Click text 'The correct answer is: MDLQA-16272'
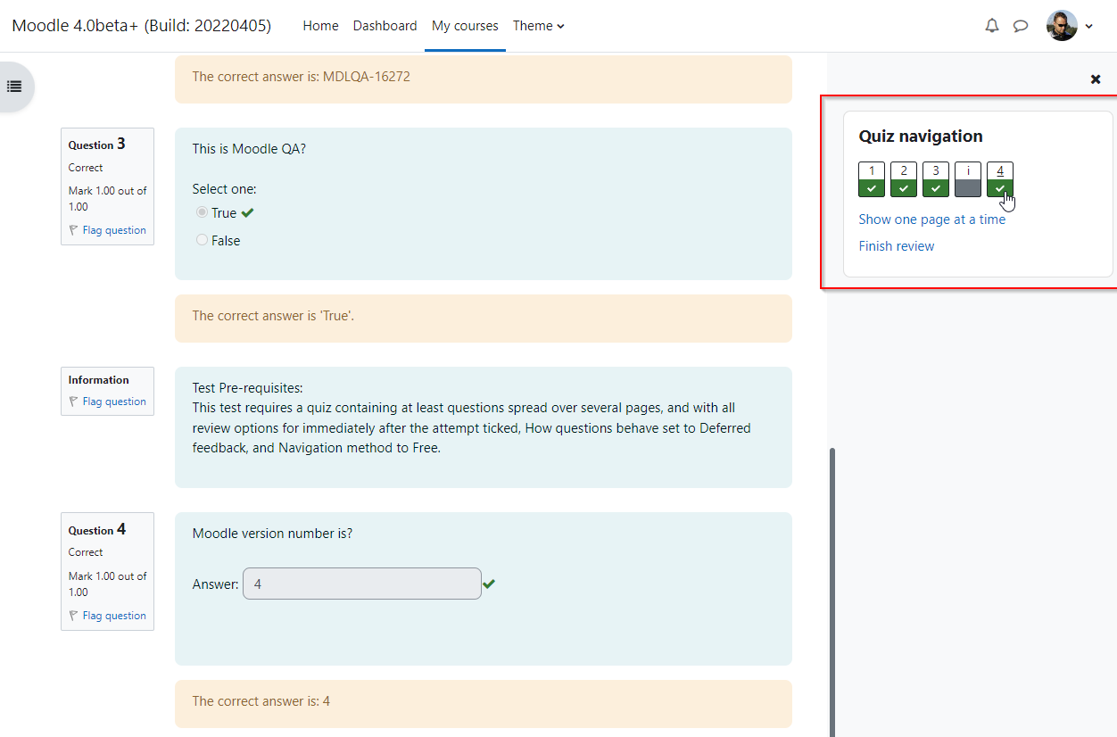Viewport: 1117px width, 737px height. coord(302,77)
